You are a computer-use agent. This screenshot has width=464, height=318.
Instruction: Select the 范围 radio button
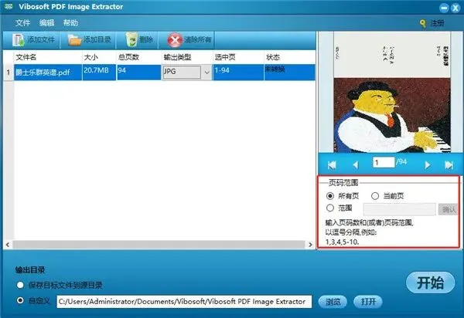pos(330,208)
